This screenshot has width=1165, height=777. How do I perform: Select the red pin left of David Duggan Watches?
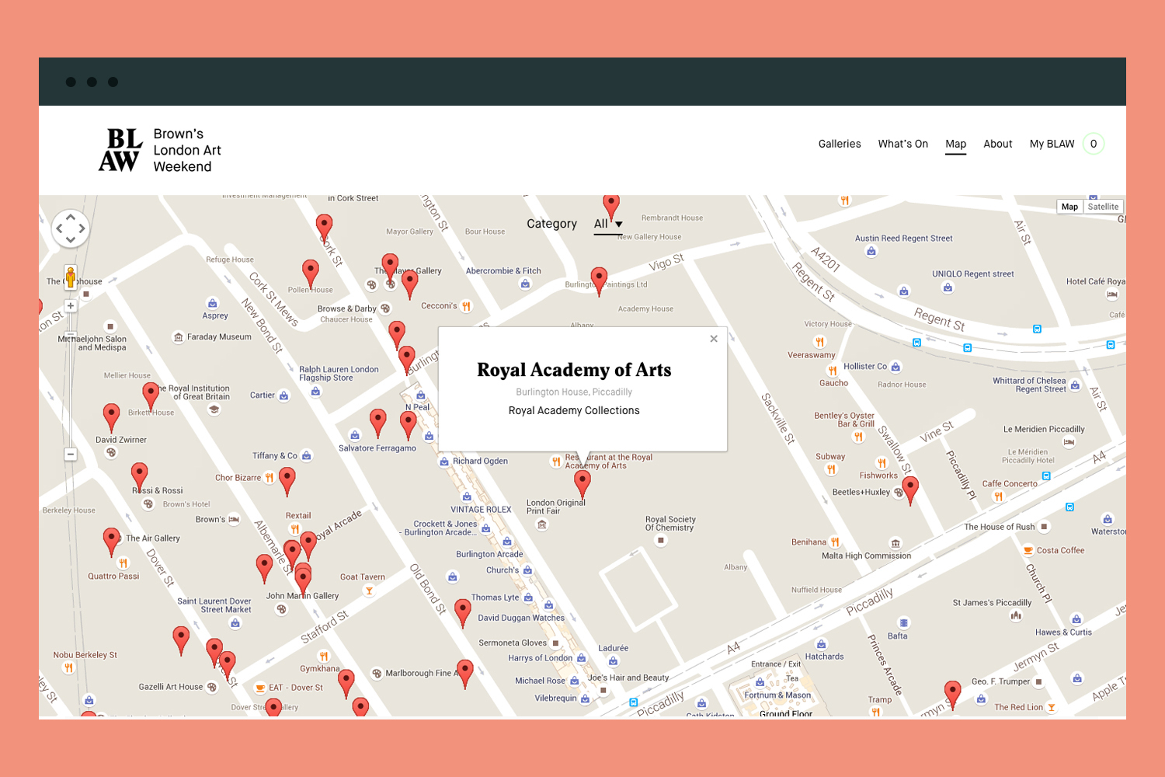[x=463, y=612]
